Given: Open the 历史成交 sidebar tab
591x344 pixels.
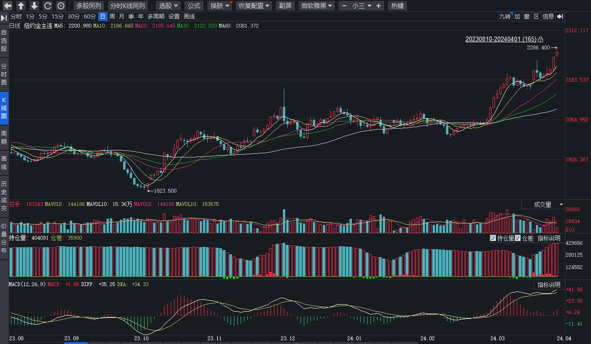Looking at the screenshot, I should coord(4,195).
